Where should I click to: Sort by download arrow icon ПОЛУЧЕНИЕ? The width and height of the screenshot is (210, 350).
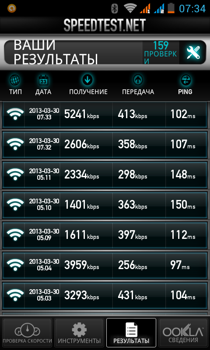click(x=88, y=80)
